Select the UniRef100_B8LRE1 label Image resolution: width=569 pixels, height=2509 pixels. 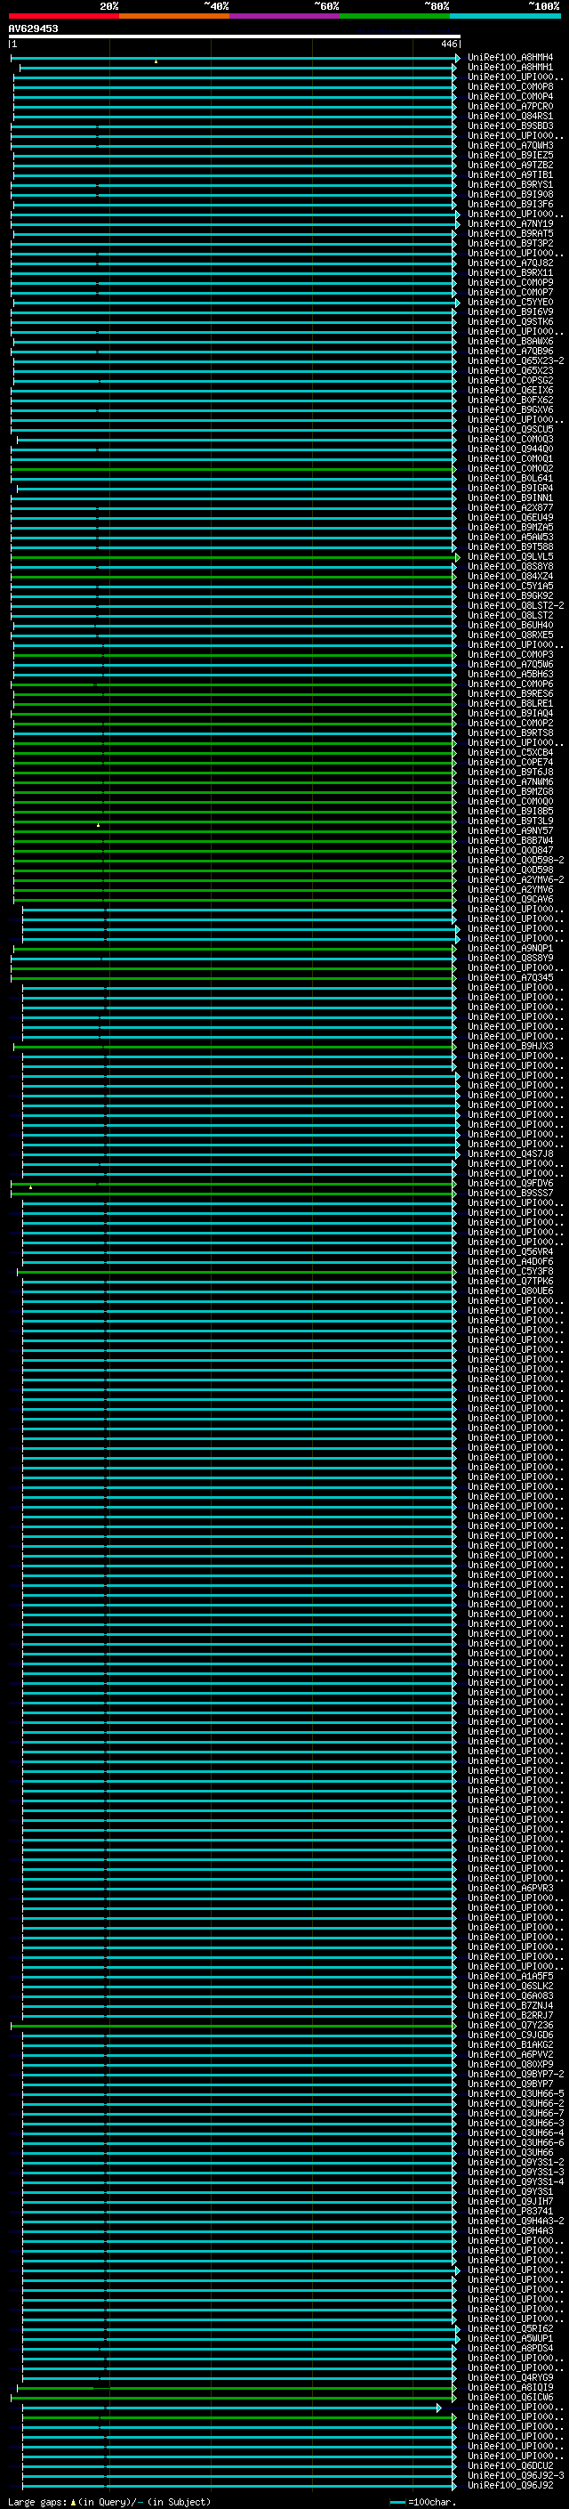click(510, 703)
